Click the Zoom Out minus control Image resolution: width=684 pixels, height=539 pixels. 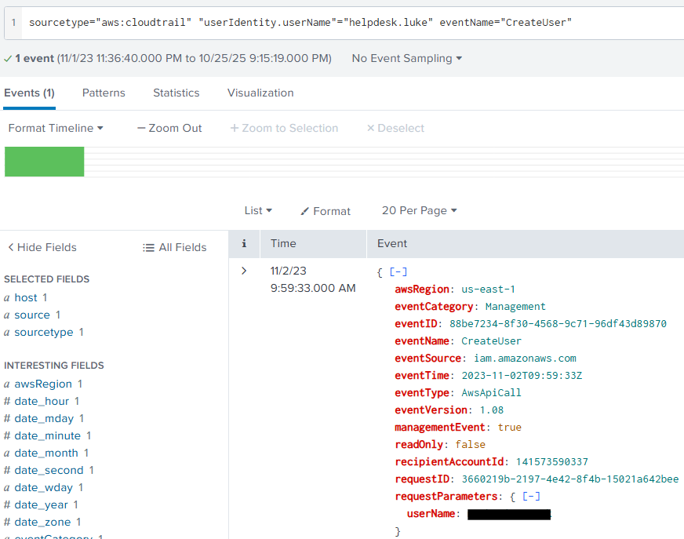coord(141,128)
